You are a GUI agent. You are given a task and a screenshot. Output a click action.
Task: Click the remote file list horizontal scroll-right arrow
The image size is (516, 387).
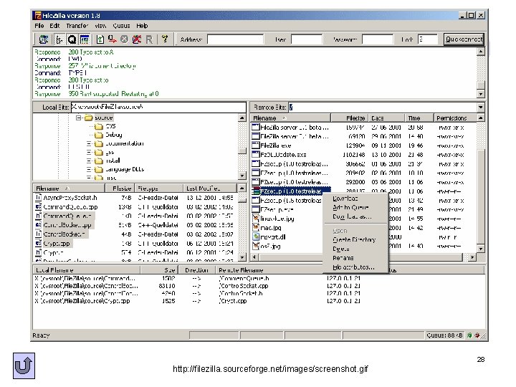point(472,257)
